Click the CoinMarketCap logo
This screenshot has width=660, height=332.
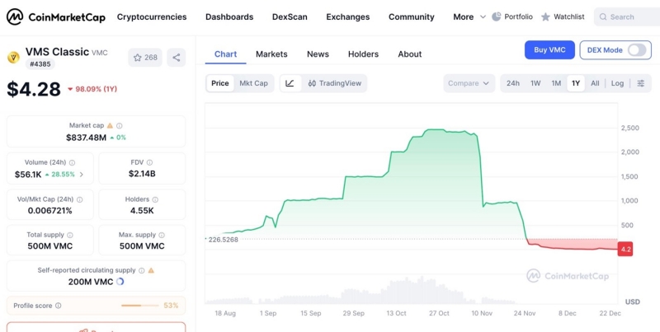(x=54, y=16)
